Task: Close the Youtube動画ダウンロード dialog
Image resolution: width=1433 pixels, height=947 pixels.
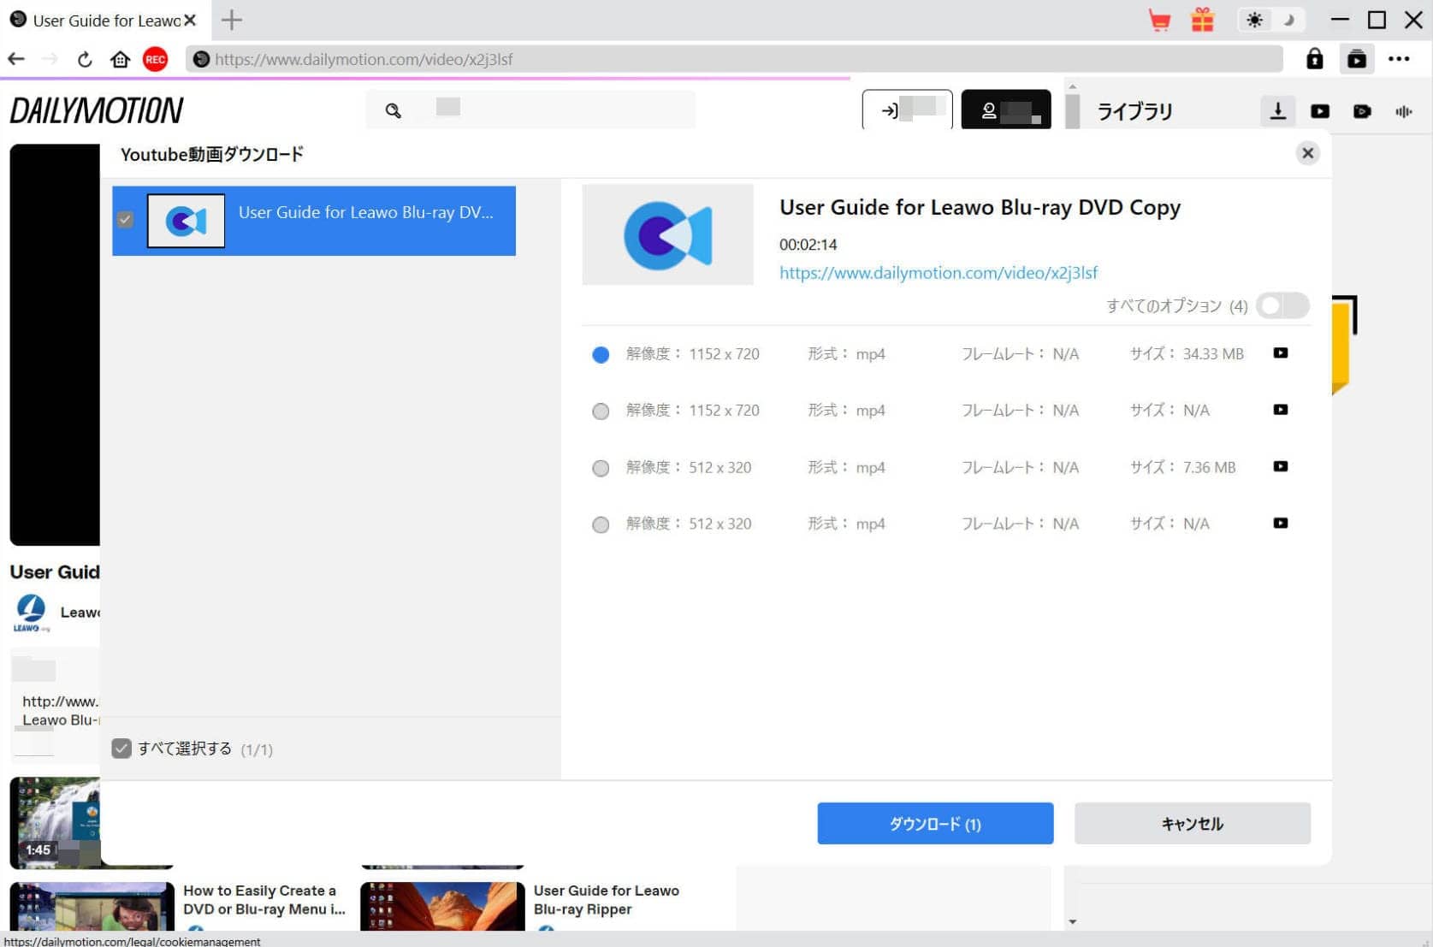Action: click(x=1307, y=153)
